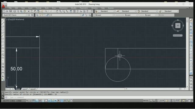Toggle Object Snap Tracking in status bar
Screen dimensions: 195x109
tap(49, 101)
